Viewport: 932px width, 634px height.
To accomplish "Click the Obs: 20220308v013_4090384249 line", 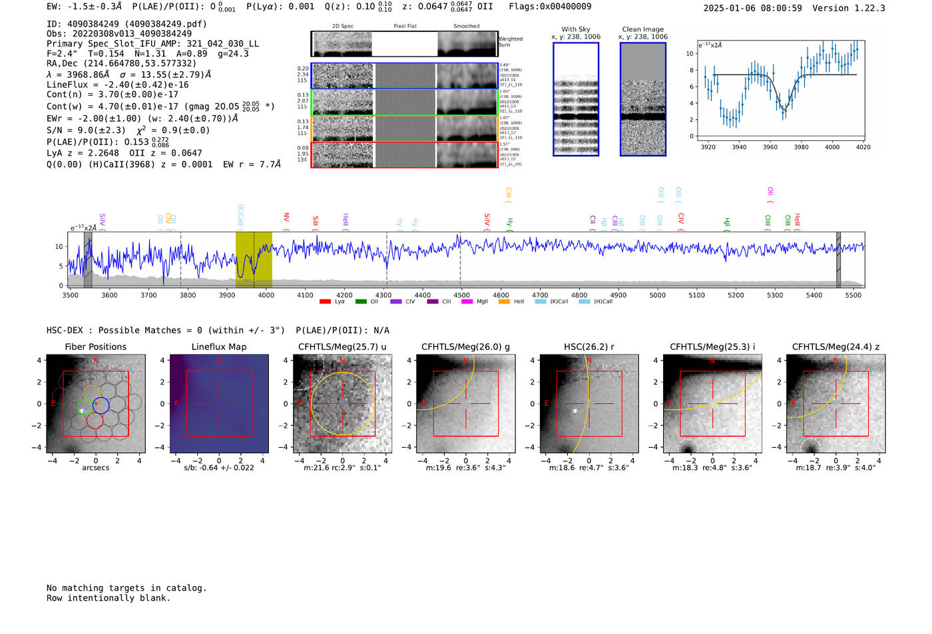I will tap(119, 33).
